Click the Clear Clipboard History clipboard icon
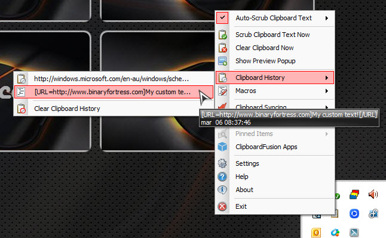This screenshot has height=238, width=386. click(22, 109)
